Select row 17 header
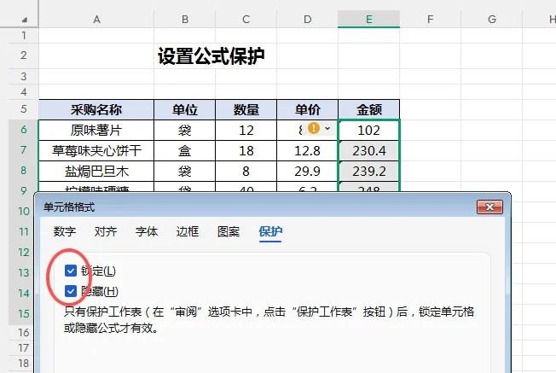556x373 pixels. (x=23, y=348)
